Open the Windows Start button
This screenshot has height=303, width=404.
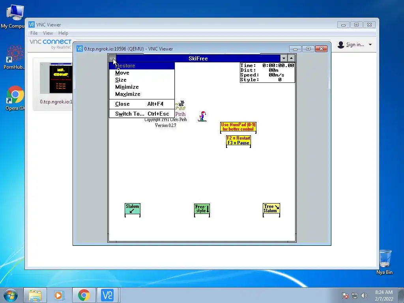pos(11,295)
